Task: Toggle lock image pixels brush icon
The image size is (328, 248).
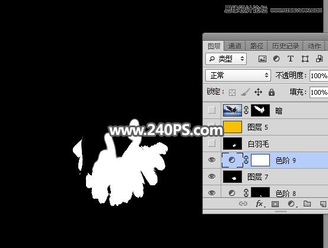Action: click(245, 92)
